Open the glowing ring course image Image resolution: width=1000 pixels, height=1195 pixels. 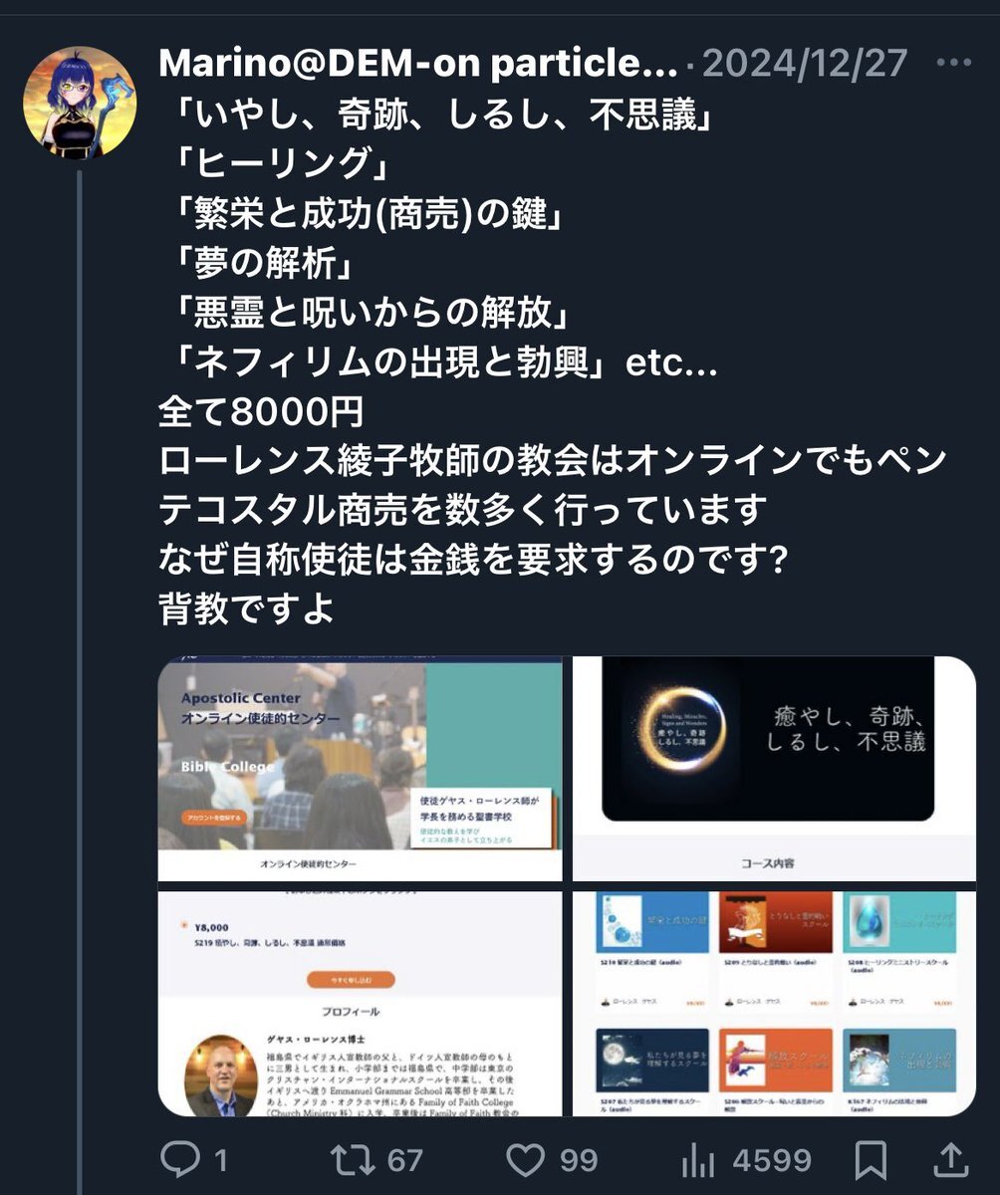coord(774,768)
